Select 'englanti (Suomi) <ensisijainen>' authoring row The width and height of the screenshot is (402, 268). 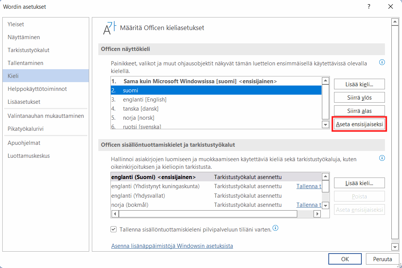(216, 177)
